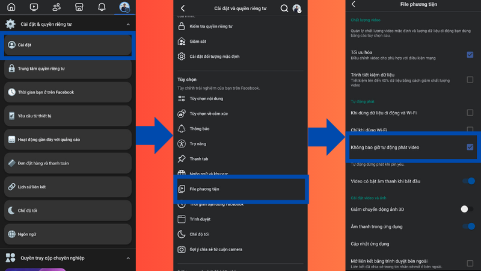The width and height of the screenshot is (481, 271).
Task: Collapse Cài đặt & quyền riêng tư section
Action: tap(128, 24)
